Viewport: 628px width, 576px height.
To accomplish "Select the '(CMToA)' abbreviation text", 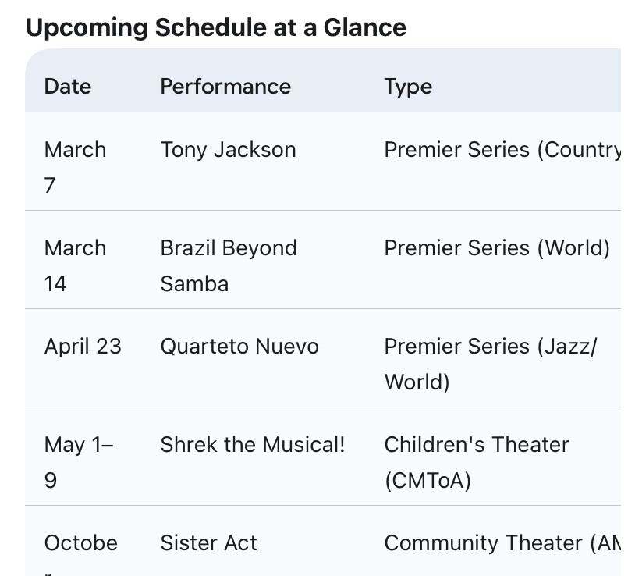I will 428,480.
